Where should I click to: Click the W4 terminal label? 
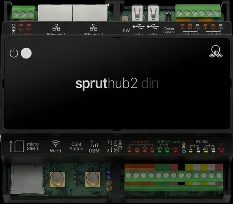(167, 148)
